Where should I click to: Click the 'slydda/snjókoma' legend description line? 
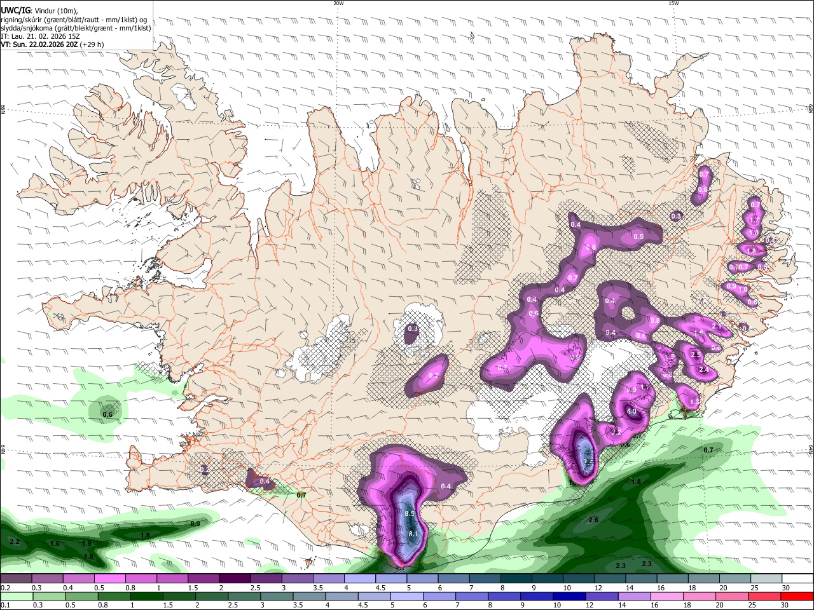click(x=76, y=28)
